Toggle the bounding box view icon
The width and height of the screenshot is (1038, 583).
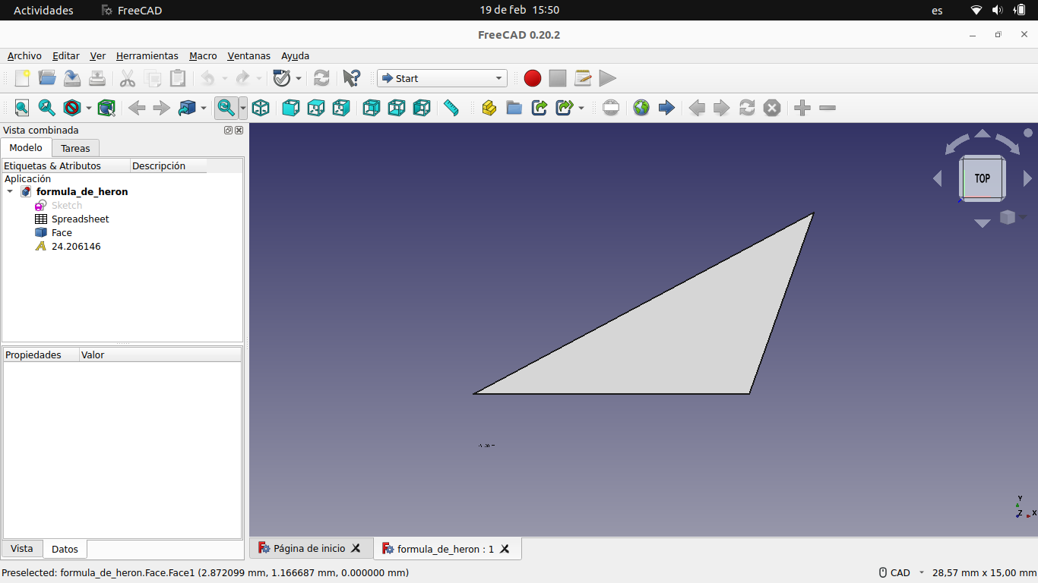[x=106, y=108]
